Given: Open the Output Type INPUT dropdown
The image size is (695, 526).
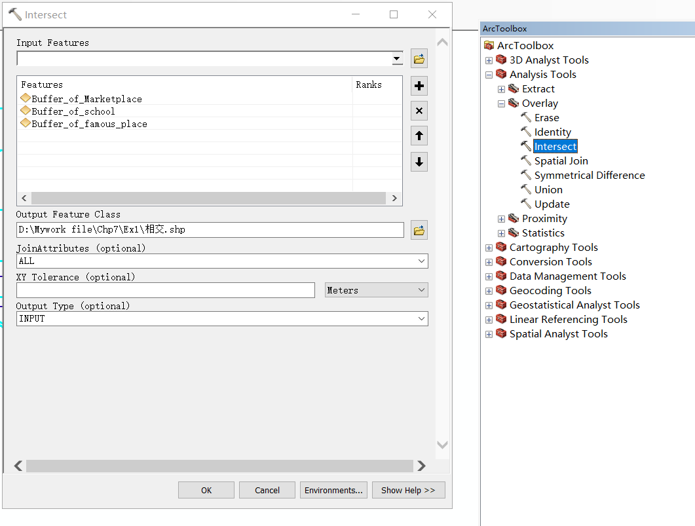Looking at the screenshot, I should 421,318.
